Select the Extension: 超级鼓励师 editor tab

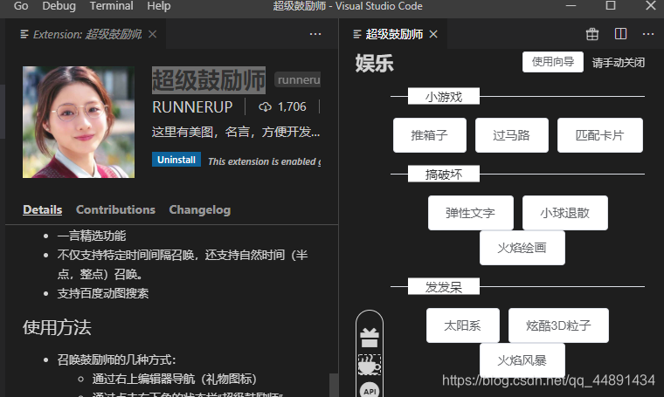(87, 34)
